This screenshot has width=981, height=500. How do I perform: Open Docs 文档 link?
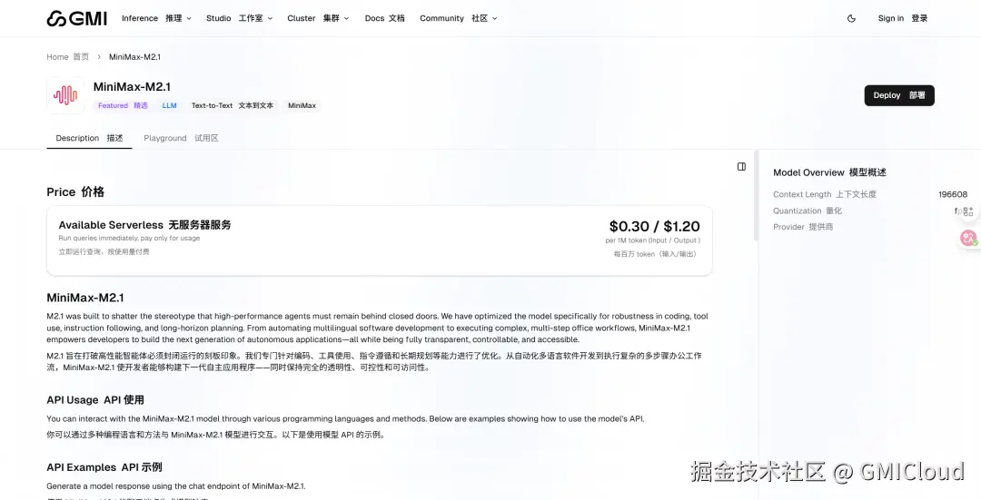coord(385,18)
